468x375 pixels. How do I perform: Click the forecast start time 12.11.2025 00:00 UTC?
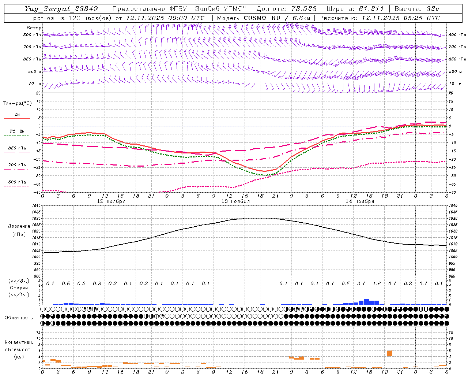tap(165, 18)
